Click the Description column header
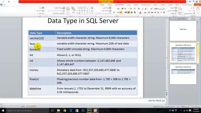201x113 pixels. point(96,33)
